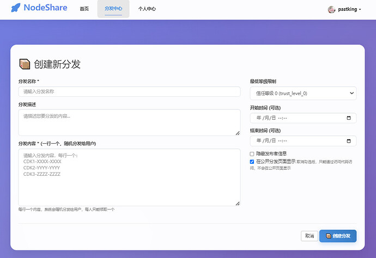Click the pastking user avatar
376x258 pixels.
(331, 9)
